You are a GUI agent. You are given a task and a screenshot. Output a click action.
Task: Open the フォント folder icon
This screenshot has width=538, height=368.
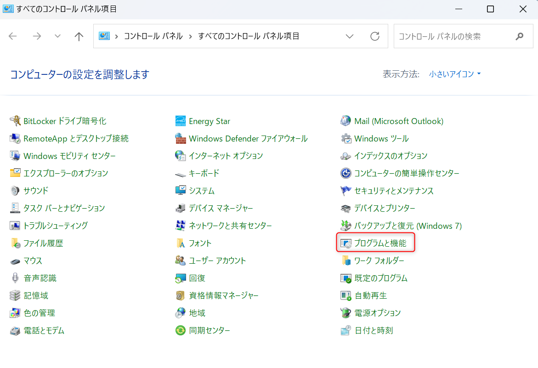tap(181, 243)
